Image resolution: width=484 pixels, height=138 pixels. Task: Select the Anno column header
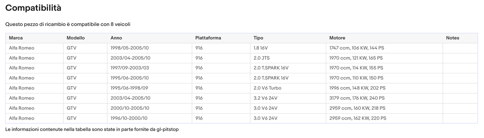point(116,38)
